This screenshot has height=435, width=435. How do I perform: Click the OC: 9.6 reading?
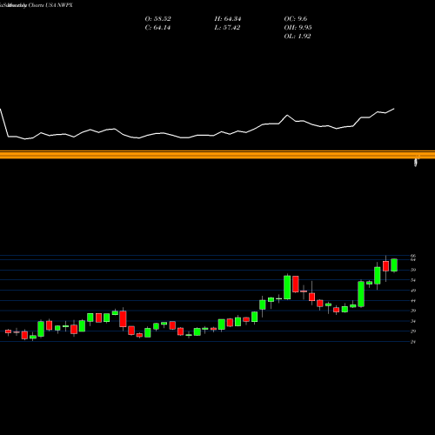[x=296, y=19]
